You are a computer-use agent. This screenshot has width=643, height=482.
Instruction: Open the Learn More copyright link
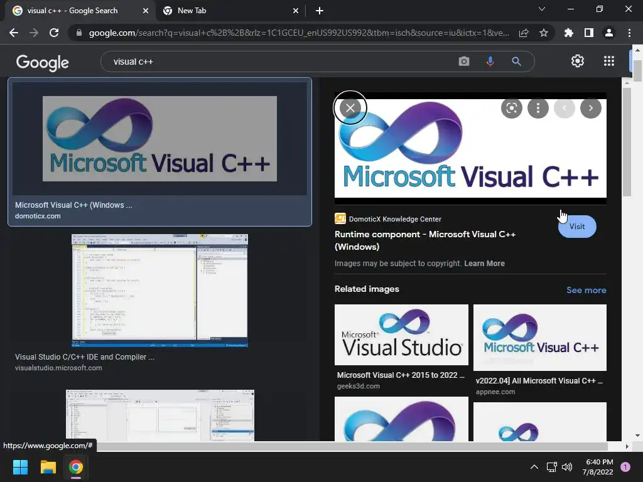(484, 264)
